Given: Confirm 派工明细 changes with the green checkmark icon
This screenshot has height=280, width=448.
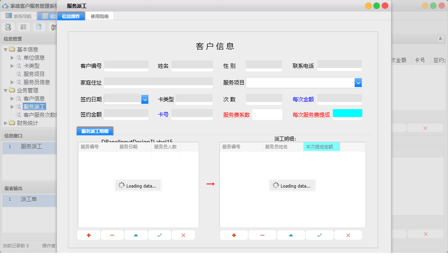Looking at the screenshot, I should [x=319, y=235].
